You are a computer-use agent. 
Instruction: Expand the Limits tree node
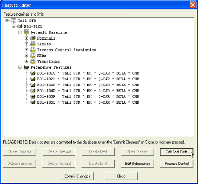coord(26,44)
